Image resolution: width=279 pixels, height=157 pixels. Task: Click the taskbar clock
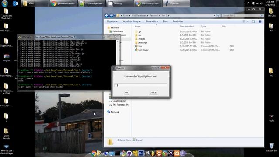[x=270, y=3]
